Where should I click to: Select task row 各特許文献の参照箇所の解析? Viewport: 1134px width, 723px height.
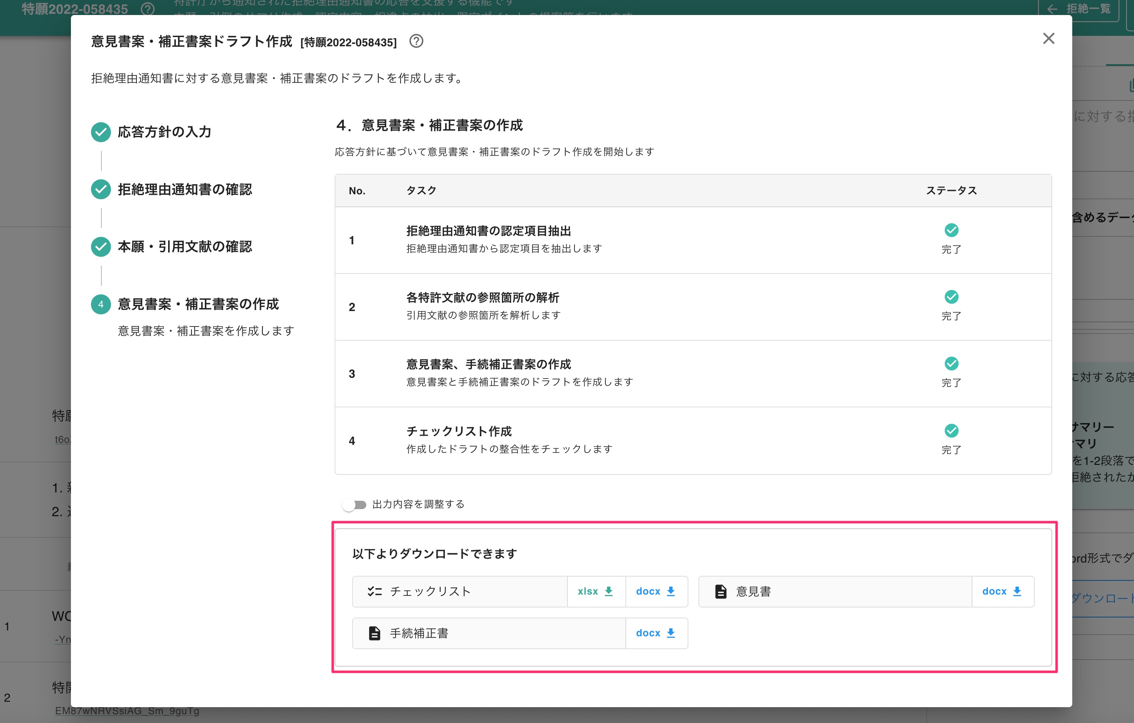(x=693, y=307)
